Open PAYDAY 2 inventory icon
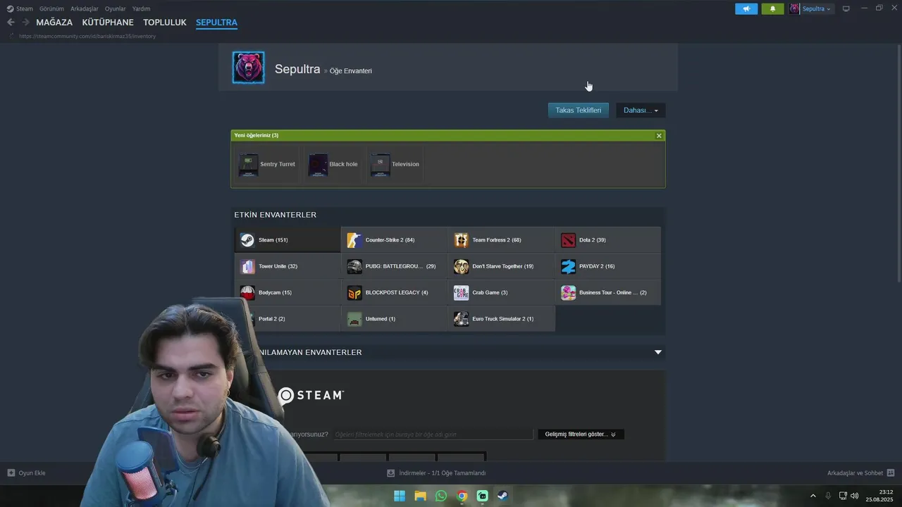This screenshot has width=902, height=507. coord(568,266)
